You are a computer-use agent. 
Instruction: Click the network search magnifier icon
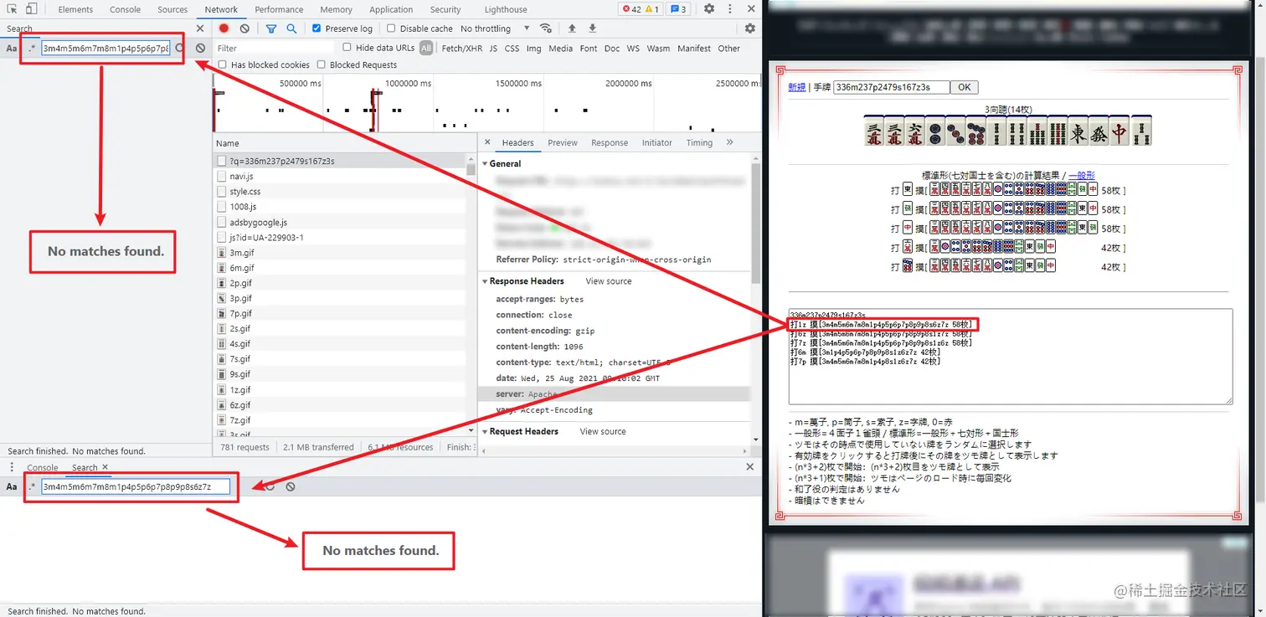(x=291, y=28)
